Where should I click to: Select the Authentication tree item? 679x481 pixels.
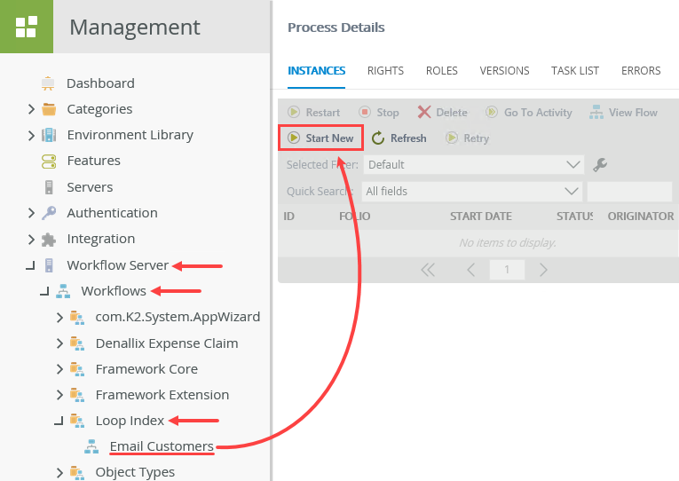(112, 213)
